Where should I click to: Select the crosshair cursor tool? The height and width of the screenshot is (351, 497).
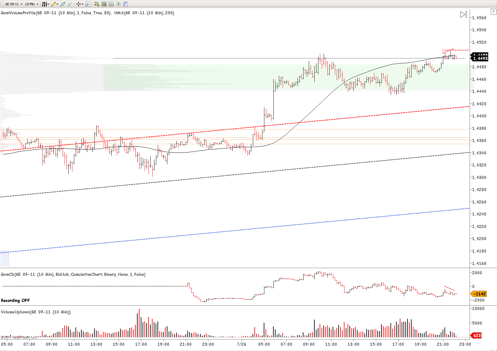(x=79, y=4)
